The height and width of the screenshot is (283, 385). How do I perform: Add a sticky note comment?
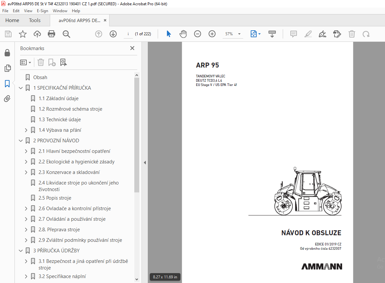[x=293, y=34]
